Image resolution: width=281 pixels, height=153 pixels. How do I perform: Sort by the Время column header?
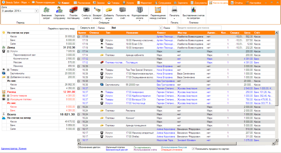82,32
